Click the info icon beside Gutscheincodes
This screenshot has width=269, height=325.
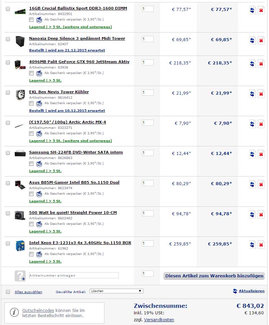pyautogui.click(x=14, y=312)
